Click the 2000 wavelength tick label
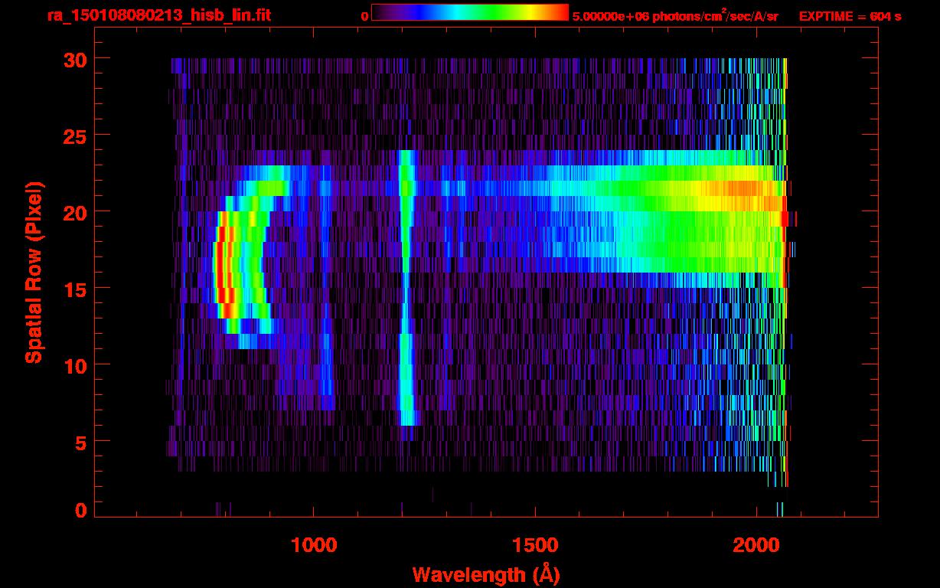Viewport: 940px width, 588px height. (756, 545)
